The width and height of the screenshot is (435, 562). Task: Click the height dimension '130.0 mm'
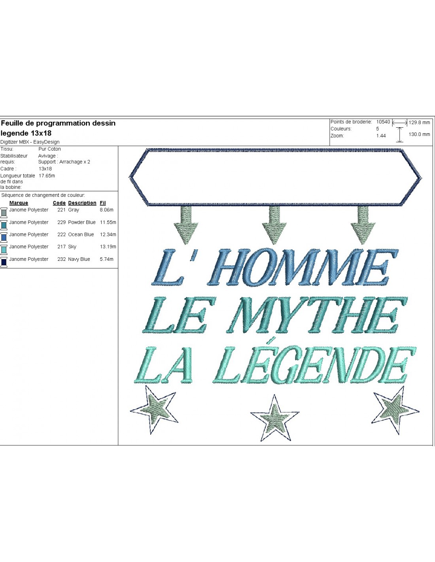point(419,134)
